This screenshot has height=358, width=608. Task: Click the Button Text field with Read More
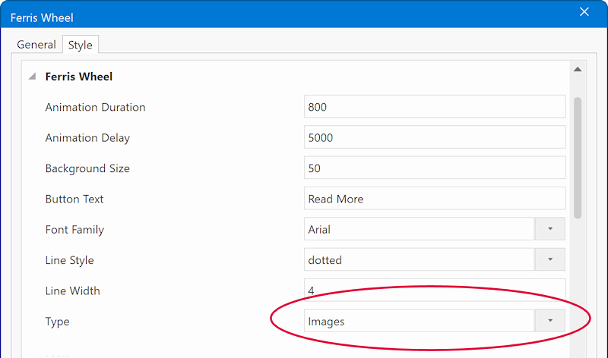434,199
